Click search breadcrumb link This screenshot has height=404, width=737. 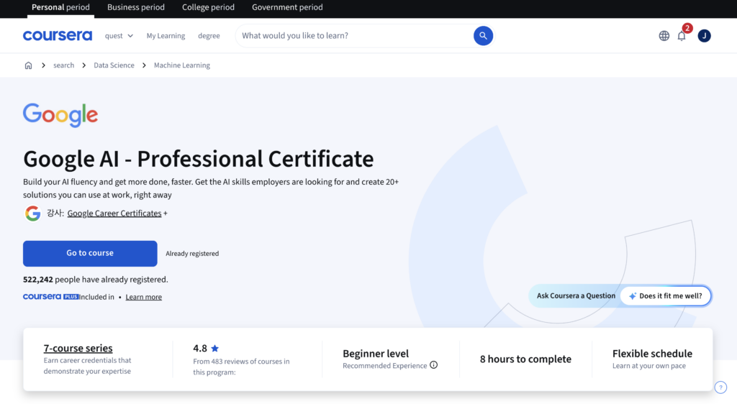(x=63, y=65)
